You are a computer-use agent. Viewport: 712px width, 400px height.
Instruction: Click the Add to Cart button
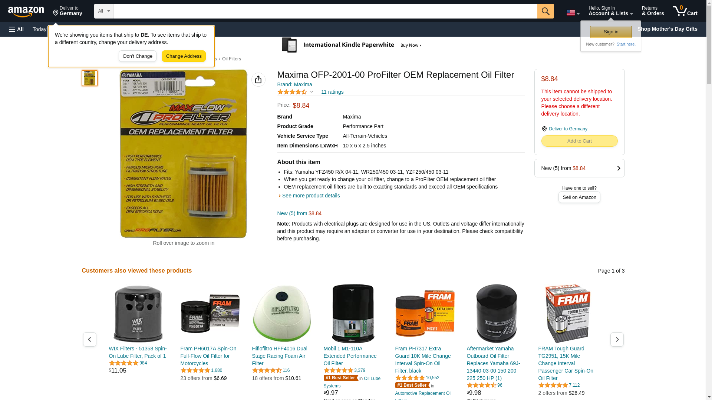click(x=579, y=141)
